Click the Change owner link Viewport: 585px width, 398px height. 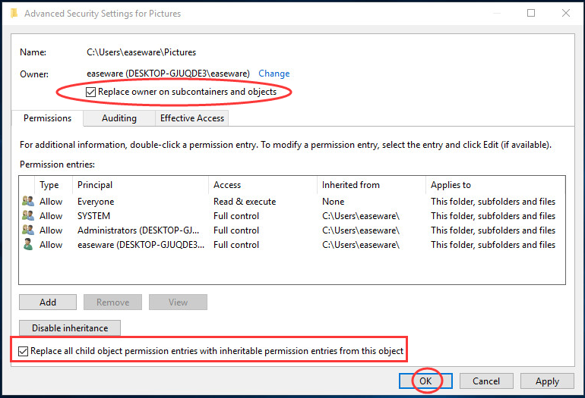tap(274, 74)
